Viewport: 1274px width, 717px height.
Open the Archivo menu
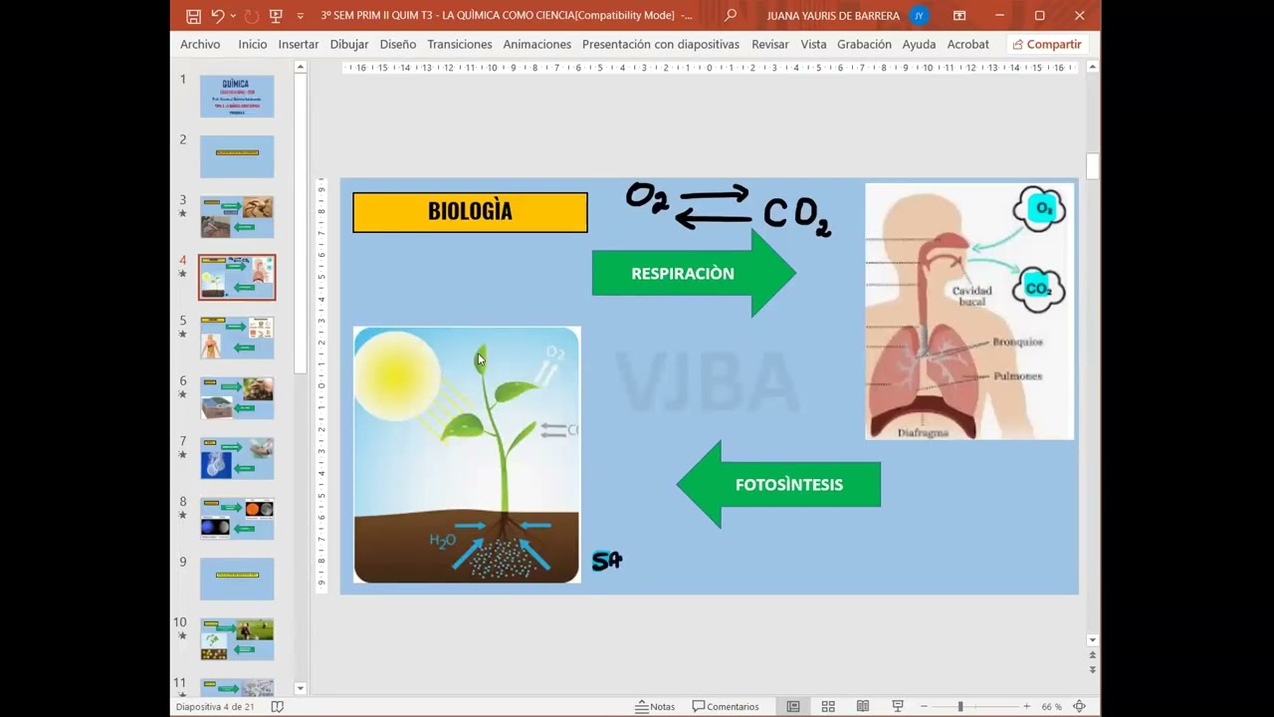coord(200,45)
